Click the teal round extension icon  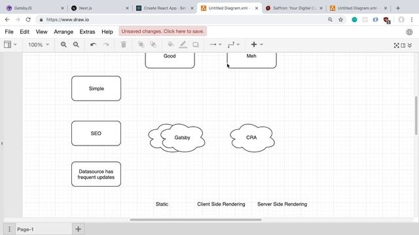coord(354,20)
